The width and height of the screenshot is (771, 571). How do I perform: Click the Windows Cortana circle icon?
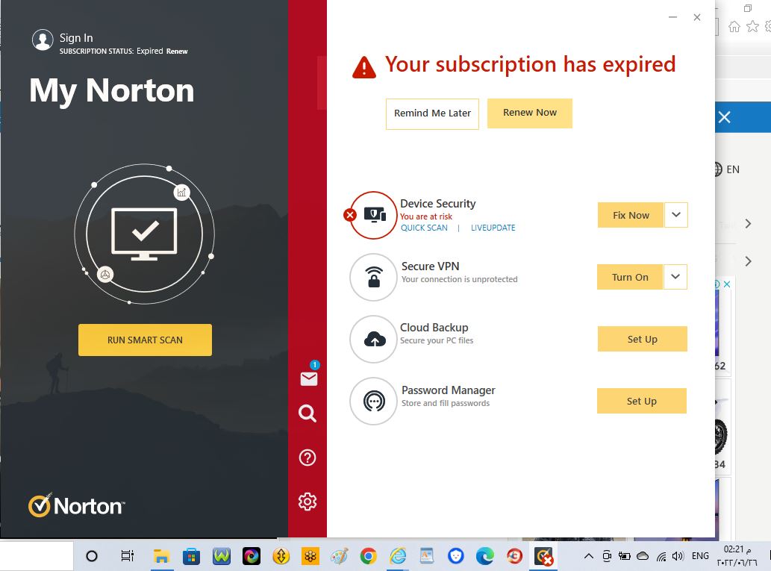92,556
